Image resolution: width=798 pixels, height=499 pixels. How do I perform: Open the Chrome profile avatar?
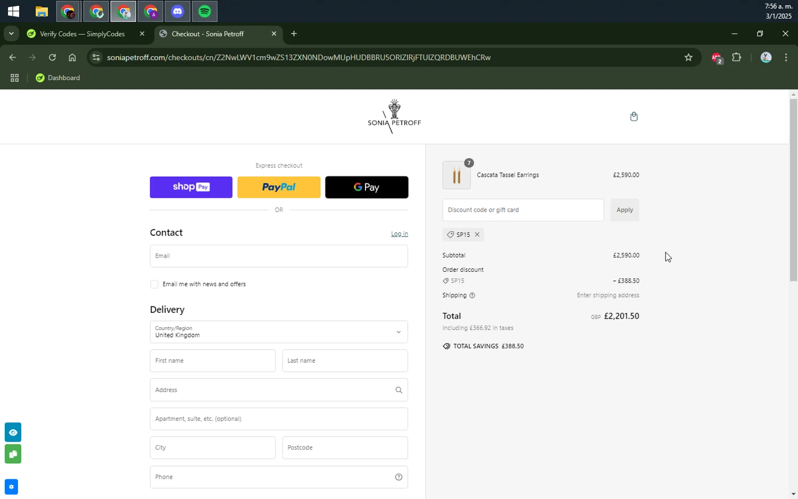766,57
